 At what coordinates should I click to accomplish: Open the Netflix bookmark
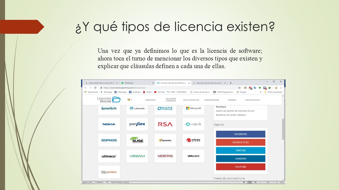[147, 92]
